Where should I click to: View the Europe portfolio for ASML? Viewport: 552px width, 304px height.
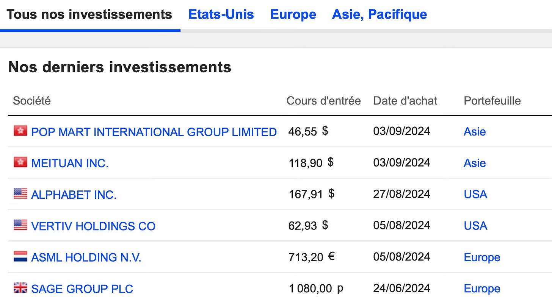pyautogui.click(x=481, y=257)
